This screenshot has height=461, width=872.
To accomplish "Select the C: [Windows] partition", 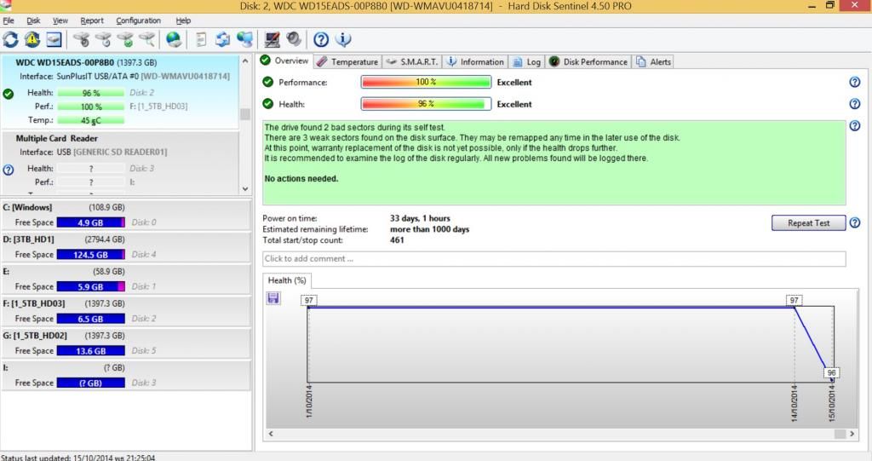I will coord(126,215).
